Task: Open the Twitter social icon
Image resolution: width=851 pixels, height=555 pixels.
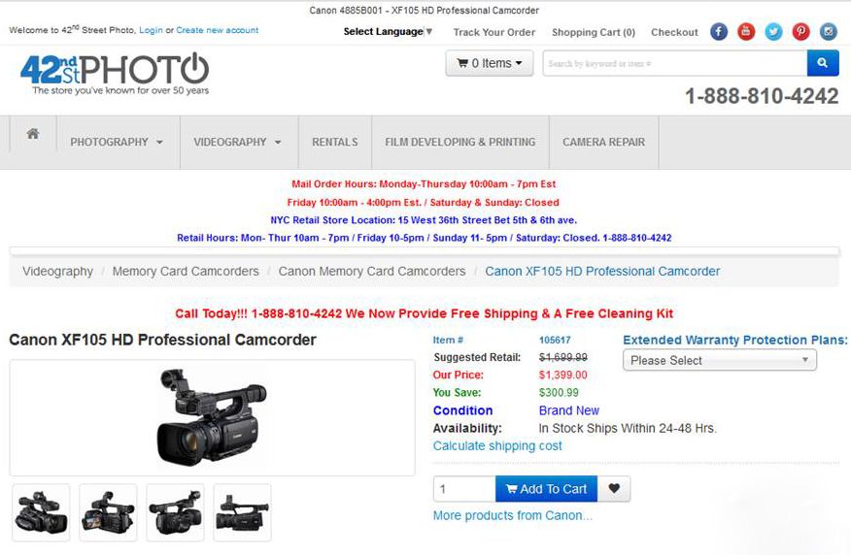Action: click(773, 32)
